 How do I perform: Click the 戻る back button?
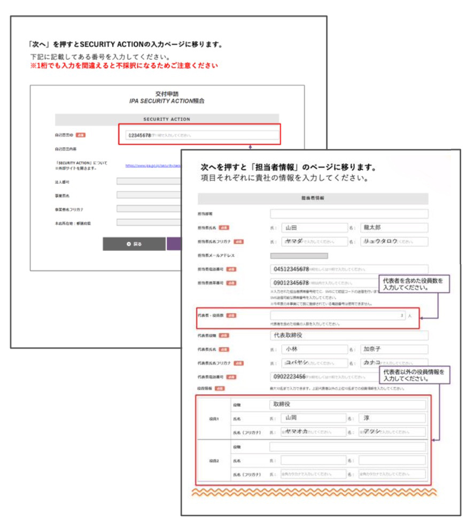134,244
